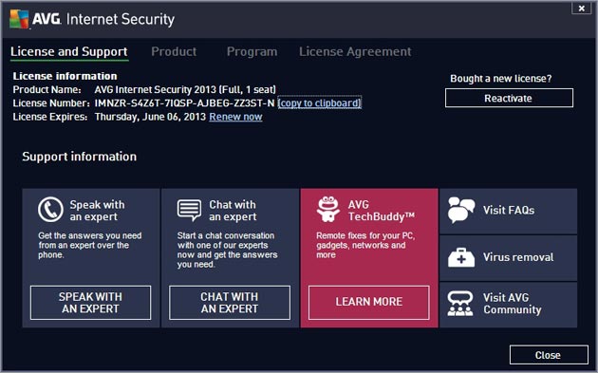Click the Renew now link
598x373 pixels.
pos(235,117)
